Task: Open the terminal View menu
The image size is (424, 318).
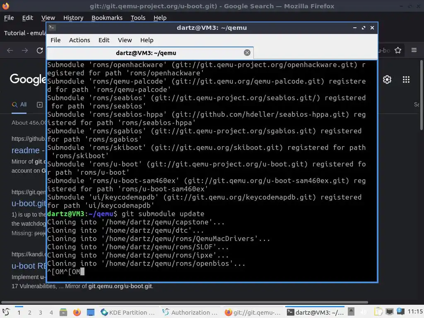Action: [x=125, y=40]
